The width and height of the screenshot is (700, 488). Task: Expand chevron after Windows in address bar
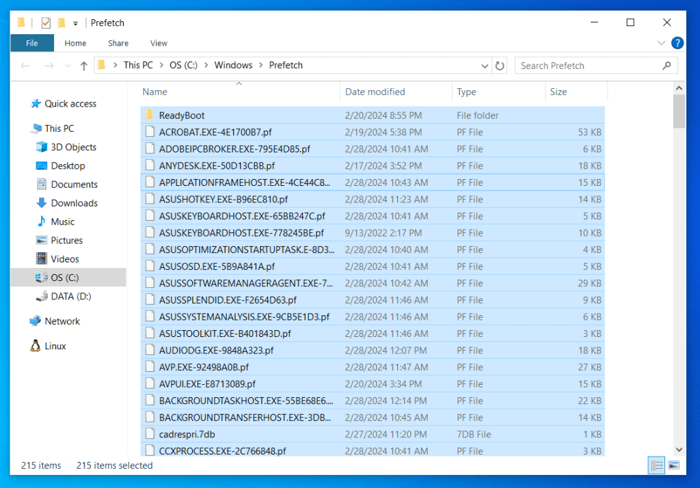point(260,65)
